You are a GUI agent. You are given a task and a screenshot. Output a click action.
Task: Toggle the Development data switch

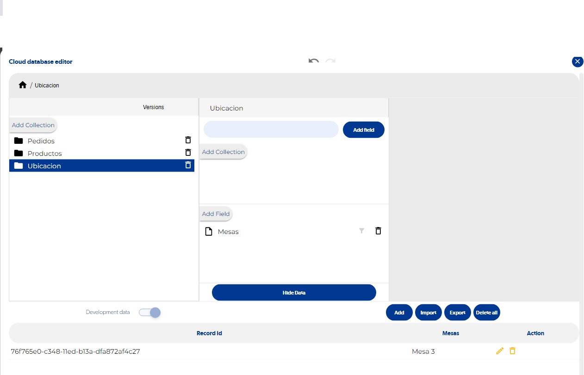pyautogui.click(x=149, y=313)
